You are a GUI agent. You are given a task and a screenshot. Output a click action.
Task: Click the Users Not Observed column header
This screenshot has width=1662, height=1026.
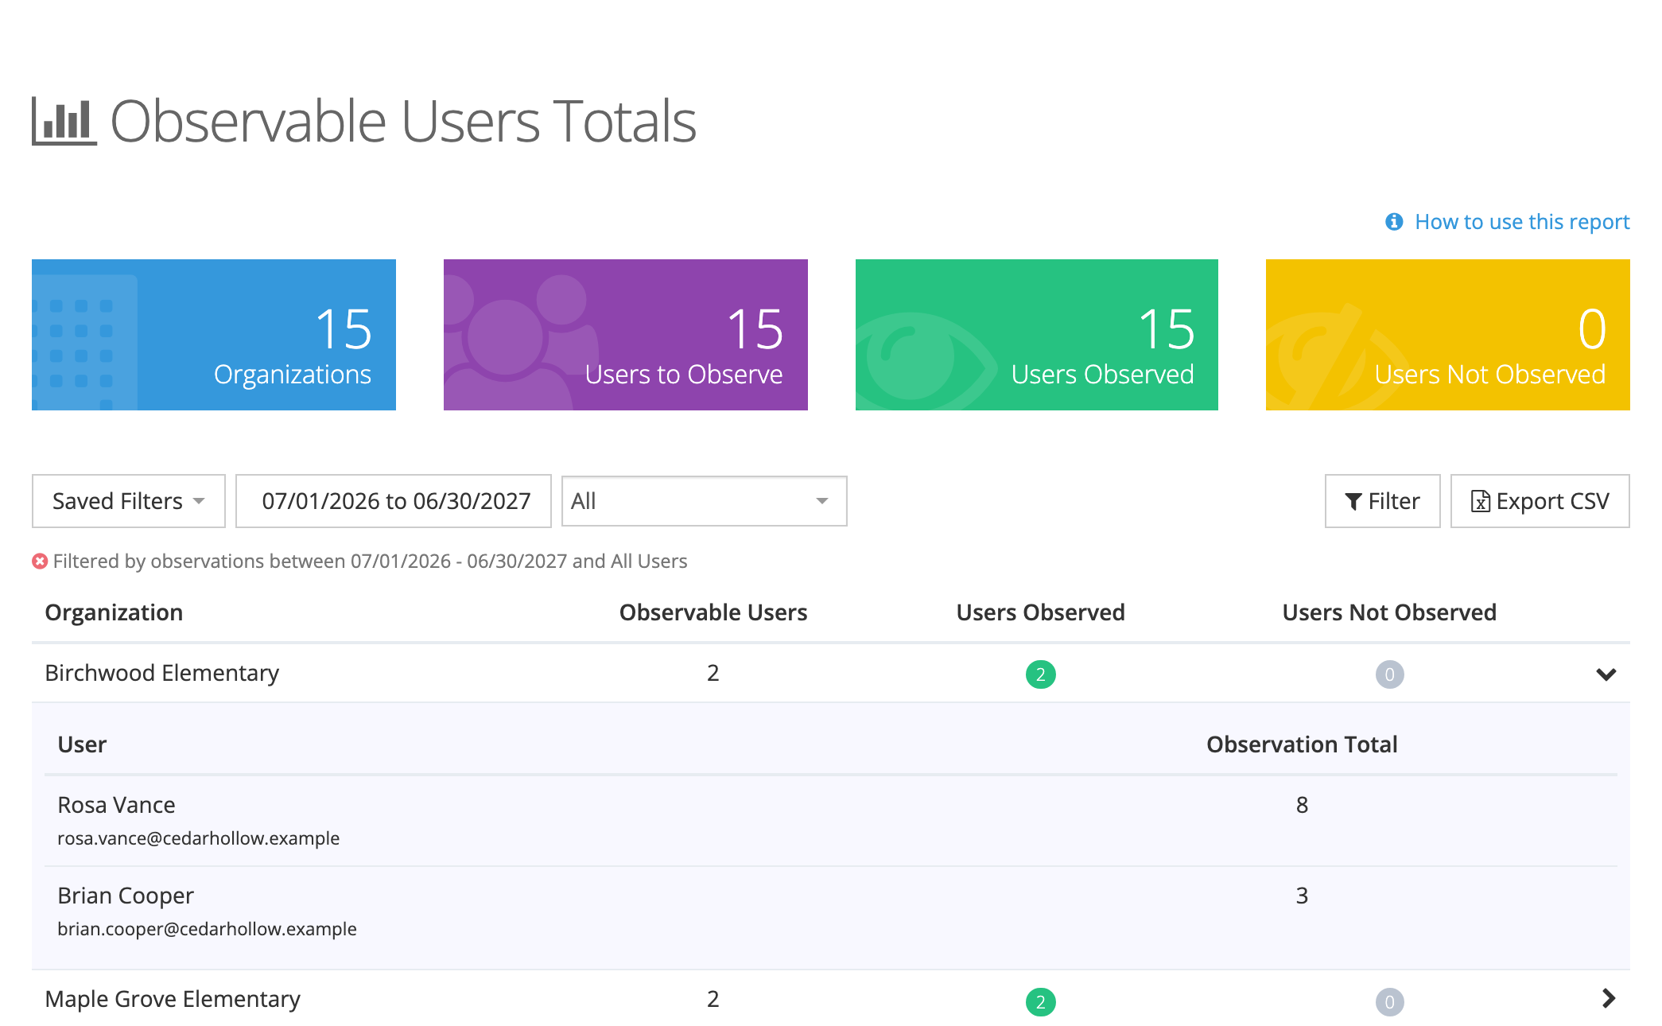tap(1389, 612)
